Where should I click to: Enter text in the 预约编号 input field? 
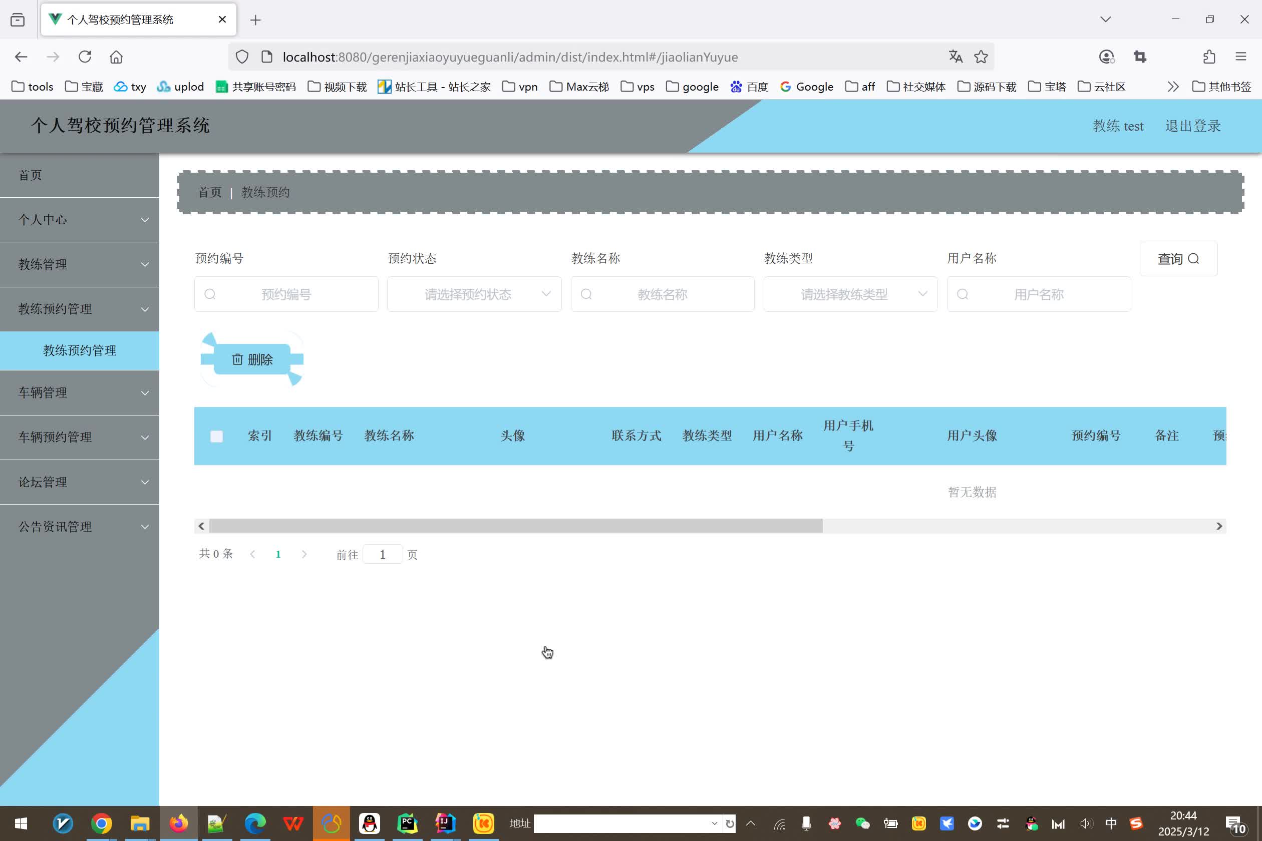coord(286,294)
